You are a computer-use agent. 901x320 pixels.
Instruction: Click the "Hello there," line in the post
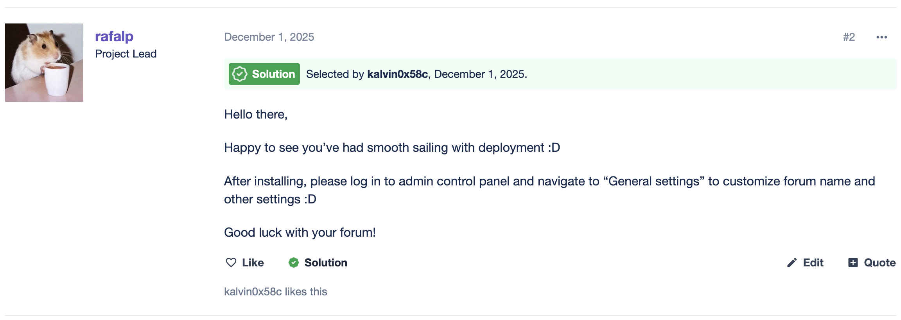pos(256,114)
